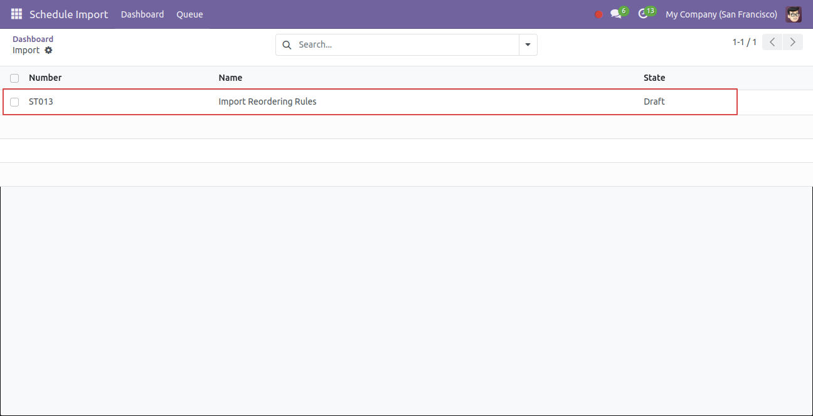This screenshot has height=416, width=813.
Task: Open the Queue menu
Action: pos(189,14)
